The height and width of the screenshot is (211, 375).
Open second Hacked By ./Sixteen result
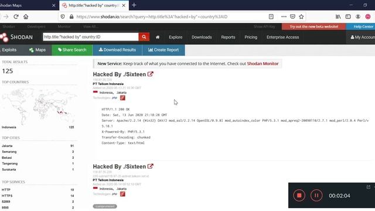[x=120, y=166]
